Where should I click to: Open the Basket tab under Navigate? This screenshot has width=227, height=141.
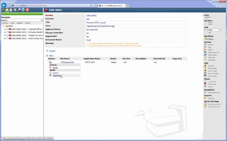pyautogui.click(x=19, y=23)
